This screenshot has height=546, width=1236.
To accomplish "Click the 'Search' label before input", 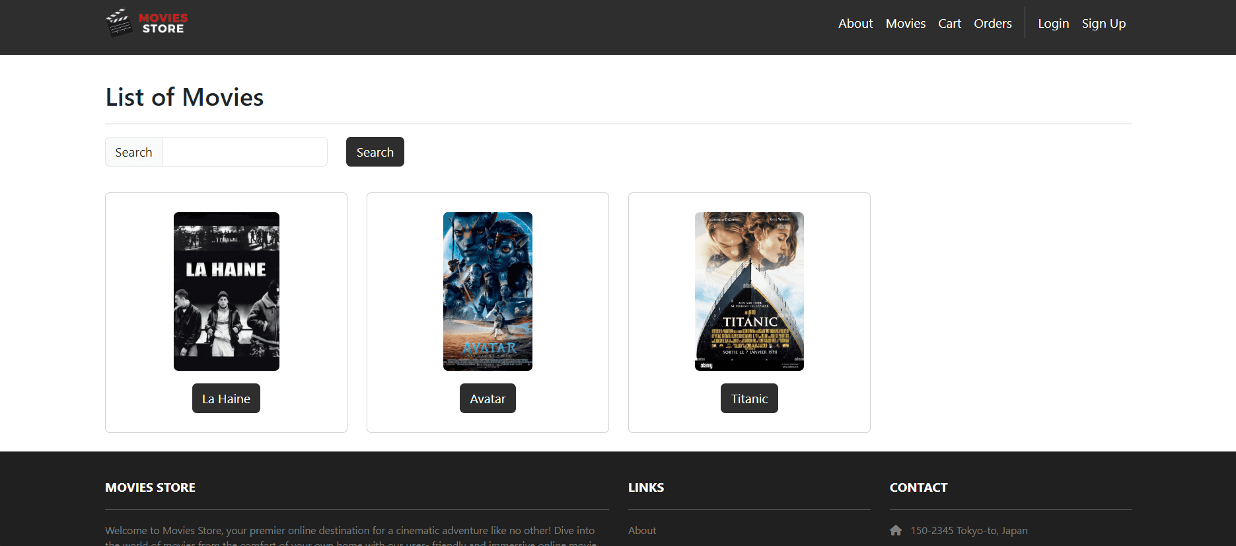I will 133,152.
